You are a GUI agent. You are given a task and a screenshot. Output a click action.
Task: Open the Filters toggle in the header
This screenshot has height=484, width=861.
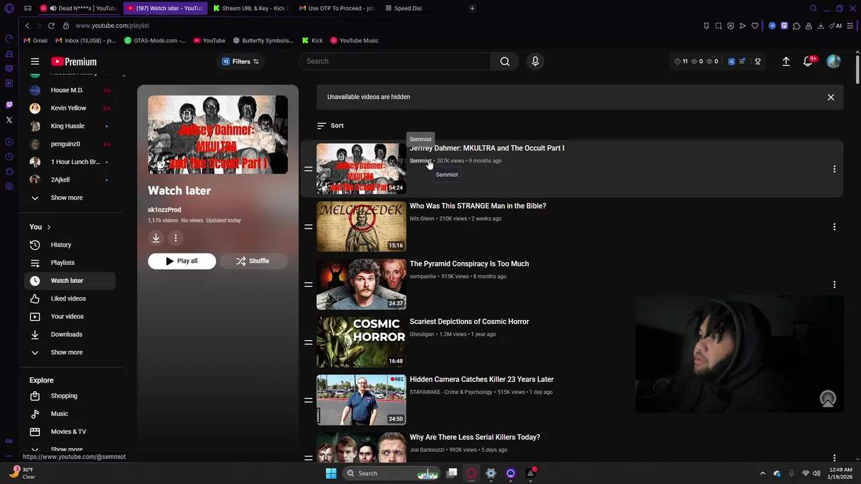pos(241,61)
